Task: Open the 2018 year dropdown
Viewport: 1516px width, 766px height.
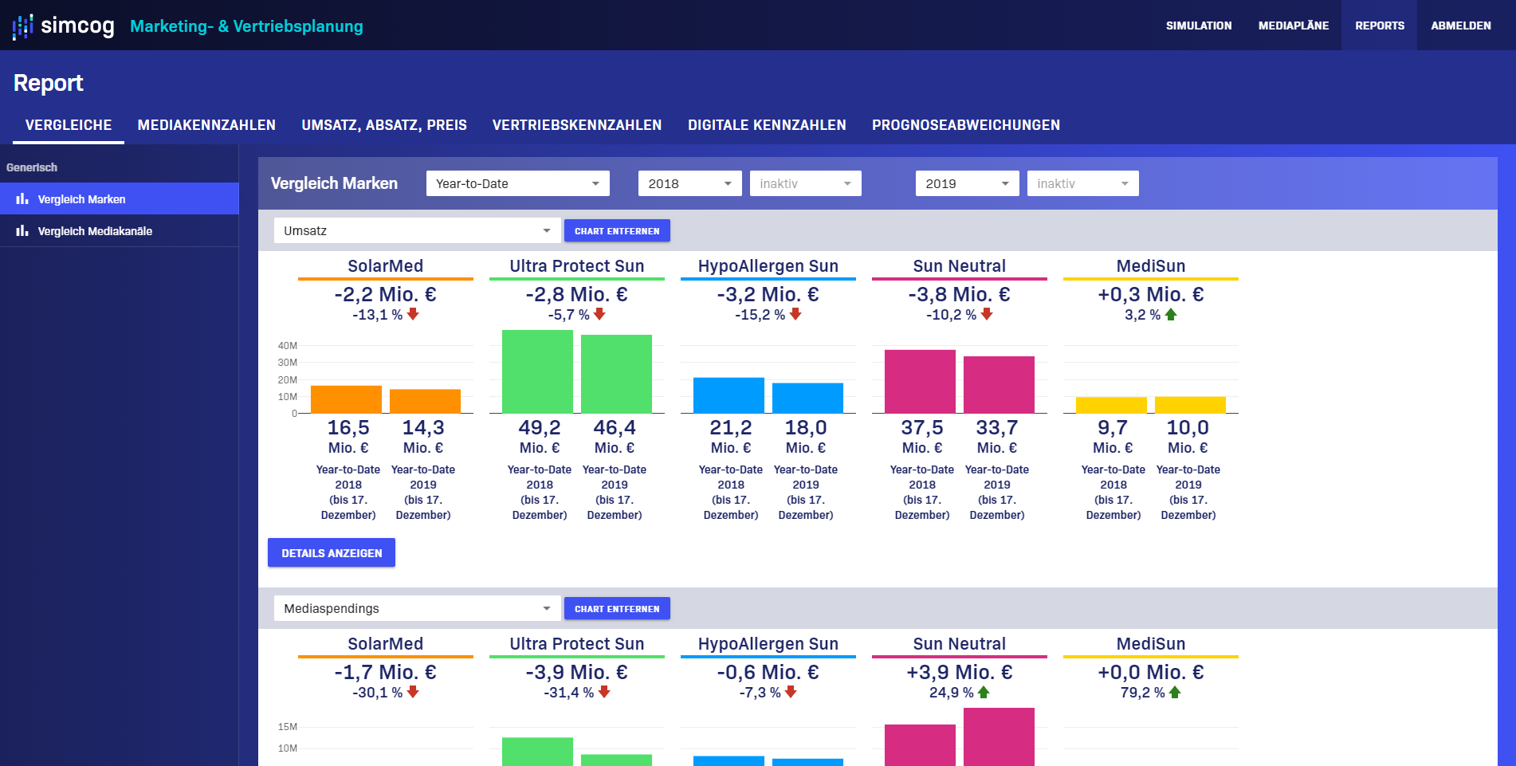Action: point(690,183)
